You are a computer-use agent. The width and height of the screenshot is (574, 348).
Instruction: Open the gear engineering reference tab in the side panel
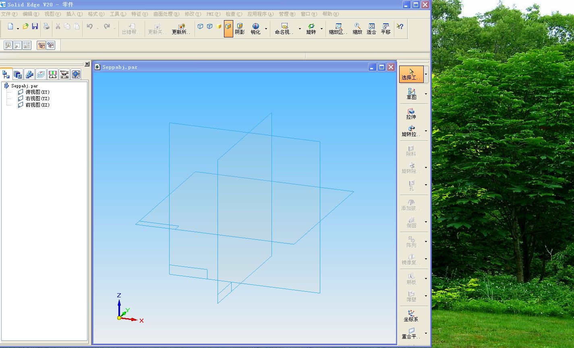[76, 74]
